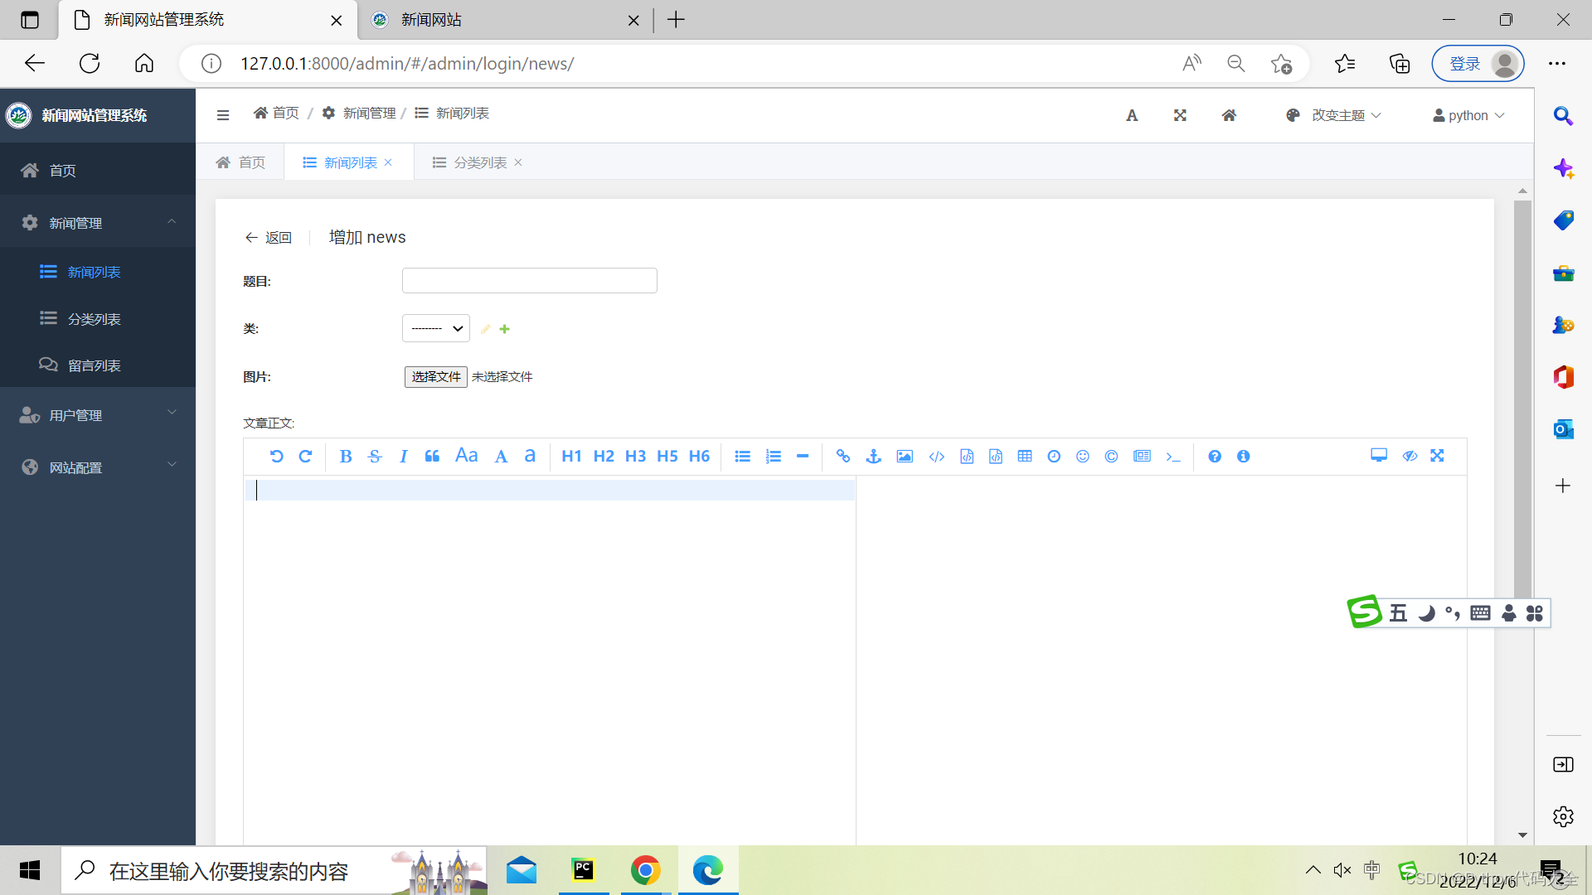1592x895 pixels.
Task: Go to 首页 in sidebar
Action: [x=98, y=170]
